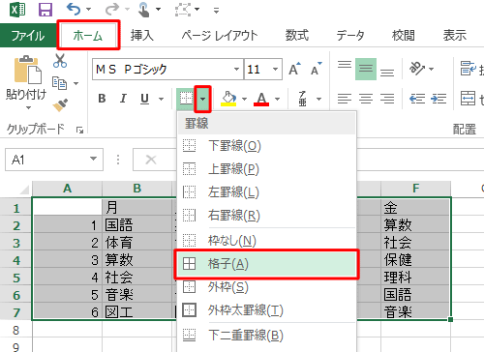Toggle Bold formatting
This screenshot has height=352, width=484.
102,99
